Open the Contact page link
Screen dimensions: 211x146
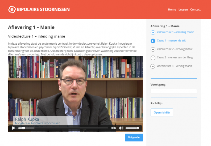pyautogui.click(x=195, y=10)
